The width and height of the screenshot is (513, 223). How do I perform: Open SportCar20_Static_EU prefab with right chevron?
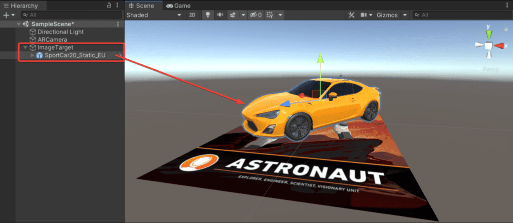pos(120,55)
